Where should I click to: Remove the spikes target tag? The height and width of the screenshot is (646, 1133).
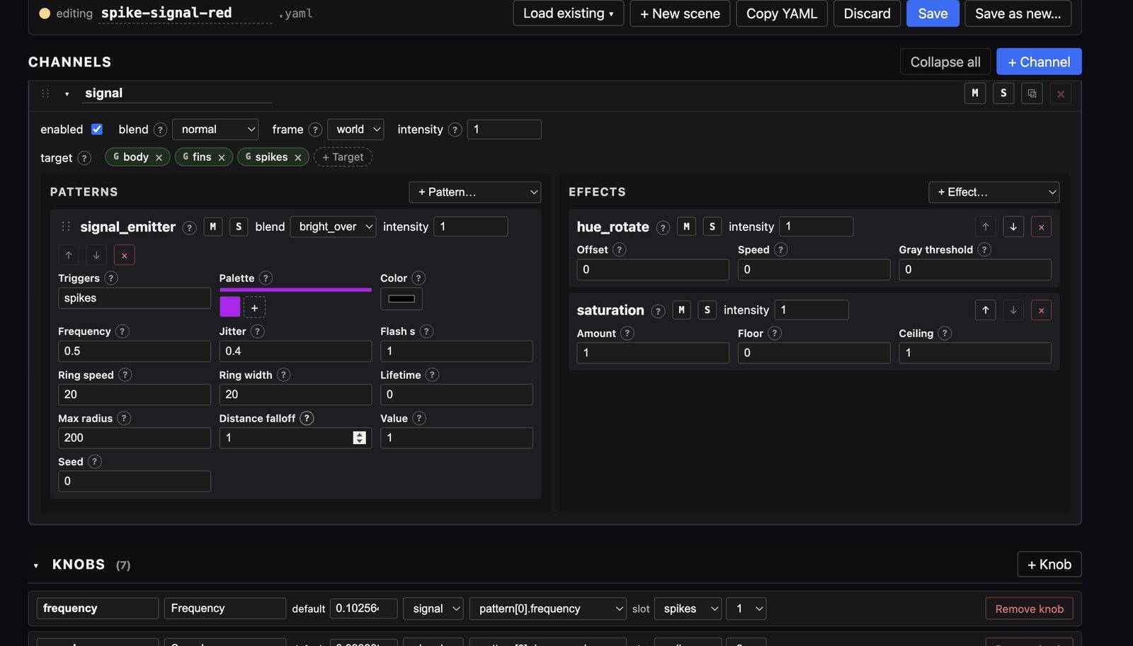[298, 157]
